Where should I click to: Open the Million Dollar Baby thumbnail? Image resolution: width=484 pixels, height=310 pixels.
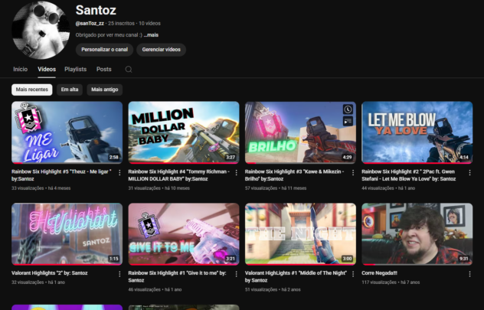pyautogui.click(x=184, y=132)
